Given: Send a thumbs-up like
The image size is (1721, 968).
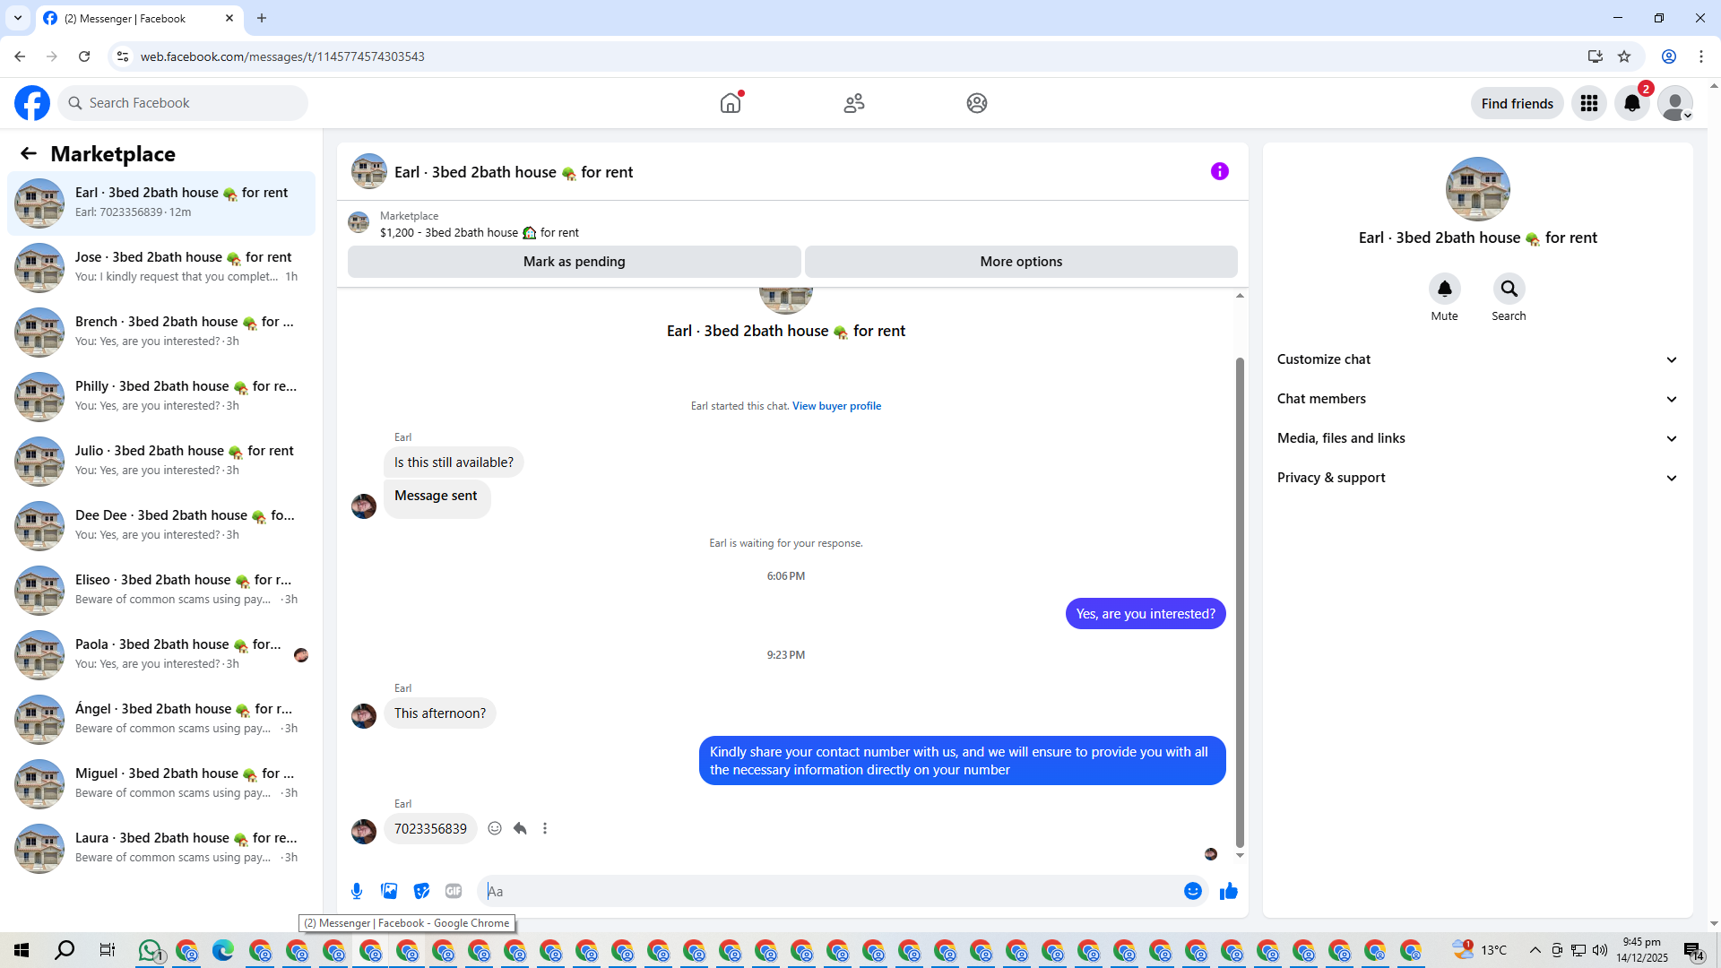Looking at the screenshot, I should tap(1228, 891).
